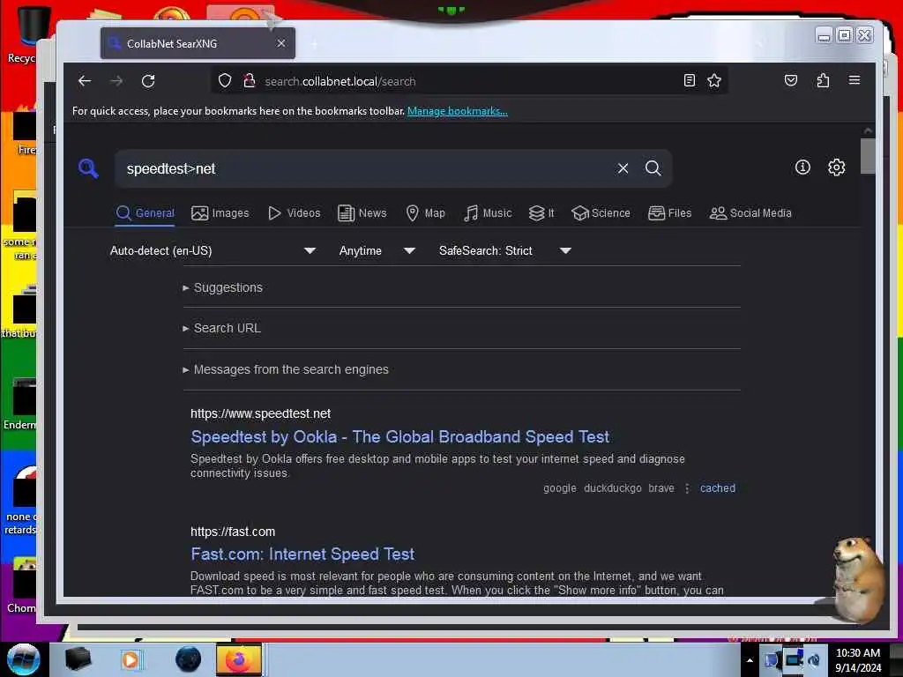
Task: Open SearXNG preferences gear icon
Action: pyautogui.click(x=836, y=167)
